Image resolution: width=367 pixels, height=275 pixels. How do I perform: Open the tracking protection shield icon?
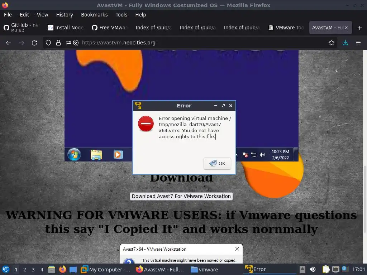[x=48, y=43]
